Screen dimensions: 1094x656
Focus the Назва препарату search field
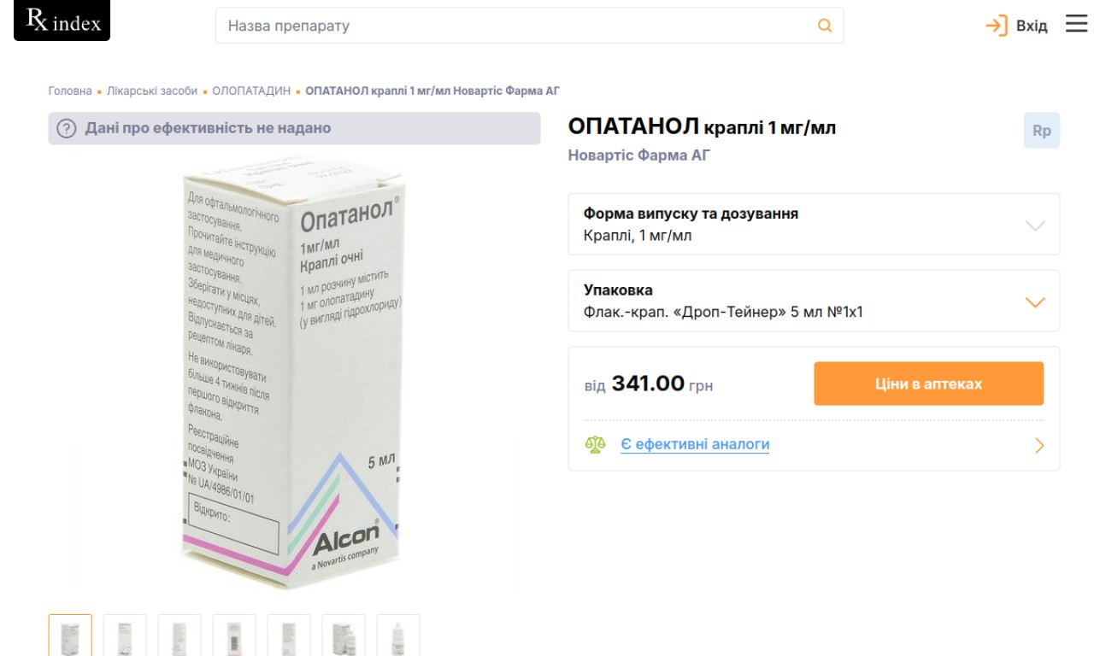tap(517, 26)
